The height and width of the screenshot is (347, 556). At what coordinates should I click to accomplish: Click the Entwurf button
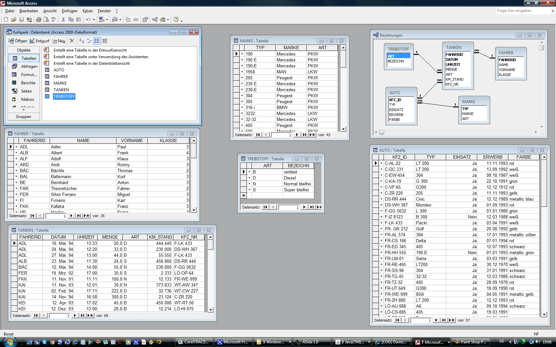39,41
